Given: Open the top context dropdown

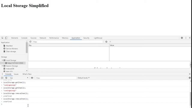Looking at the screenshot, I should (19, 78).
